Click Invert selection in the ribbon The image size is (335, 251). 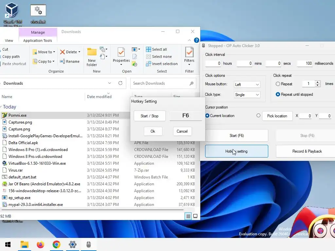162,64
